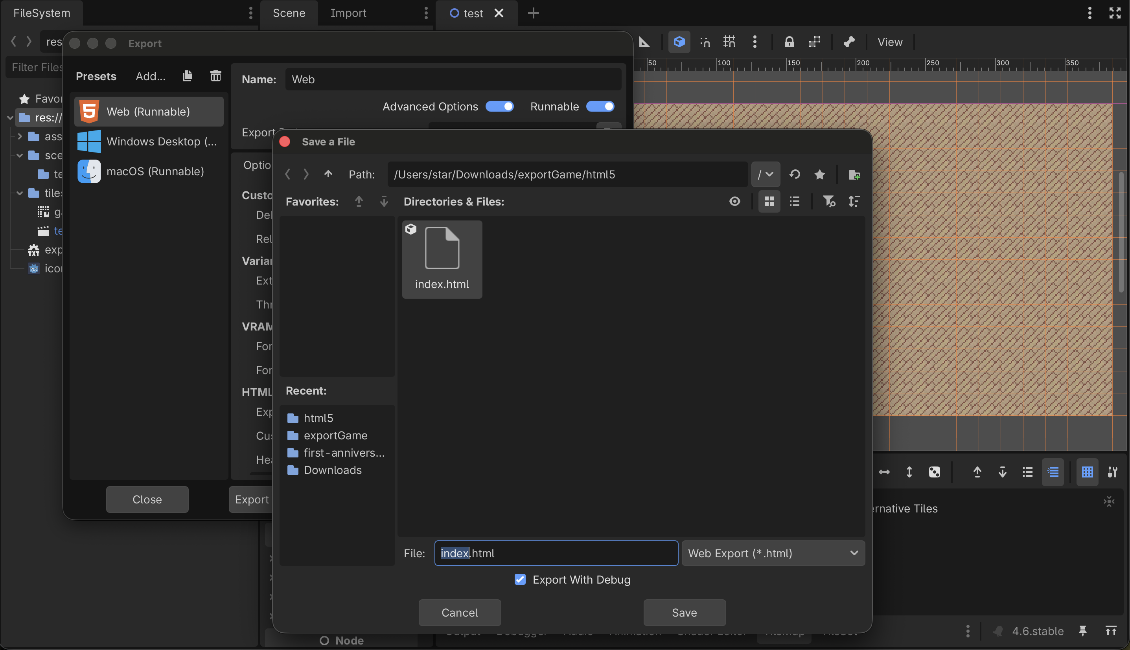Open the drive selector dropdown next to path

tap(765, 174)
